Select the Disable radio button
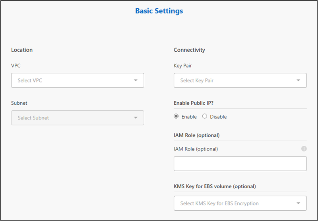318x221 pixels. pos(205,117)
